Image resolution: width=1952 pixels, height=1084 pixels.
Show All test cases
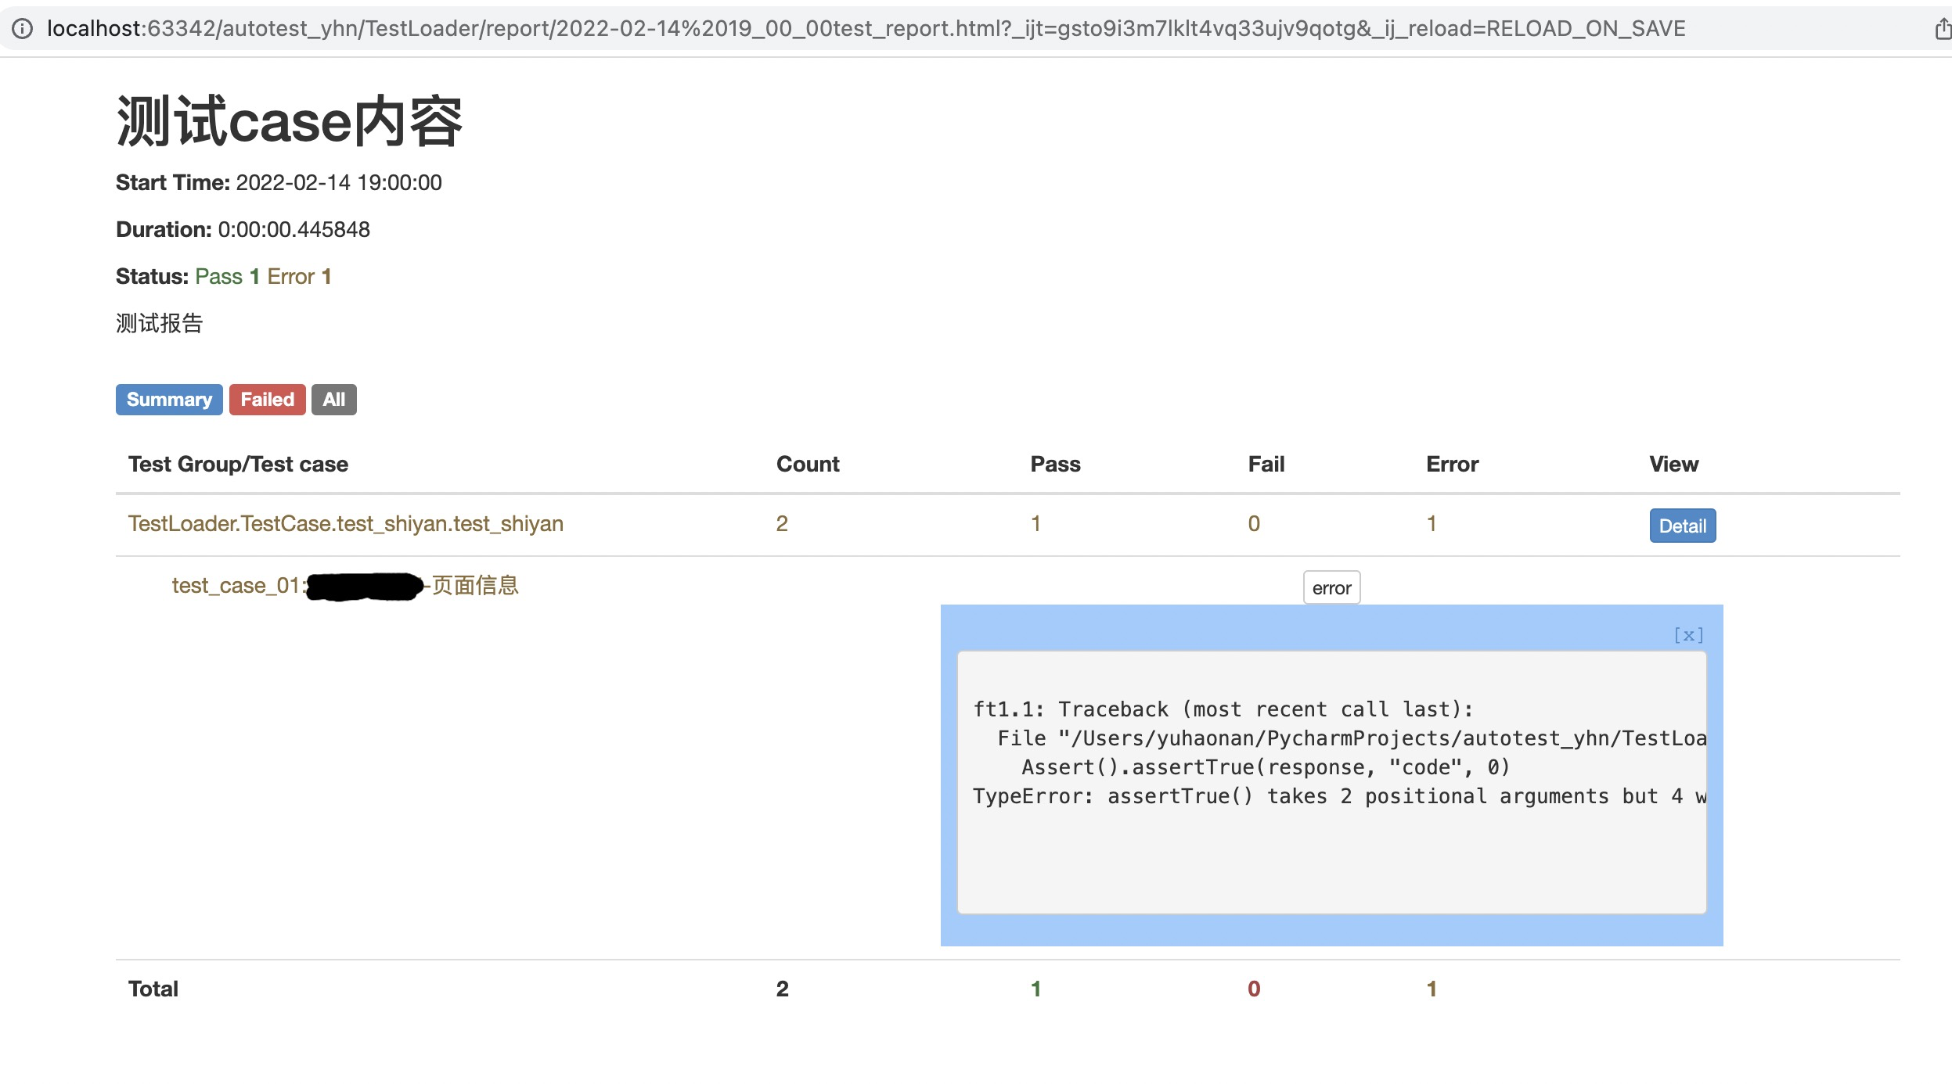pyautogui.click(x=334, y=400)
